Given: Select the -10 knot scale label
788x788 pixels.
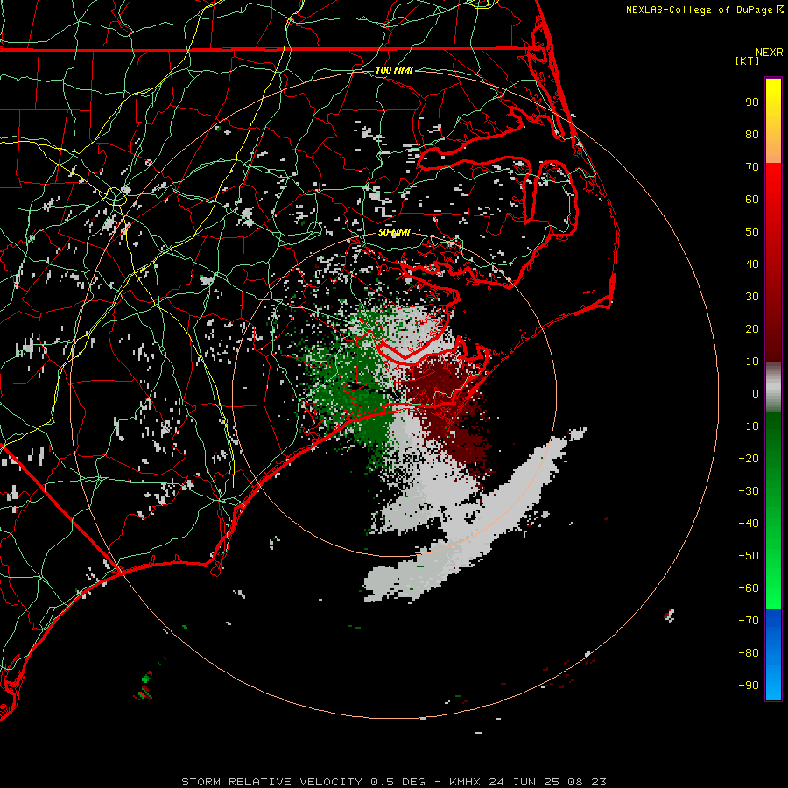Looking at the screenshot, I should (749, 426).
